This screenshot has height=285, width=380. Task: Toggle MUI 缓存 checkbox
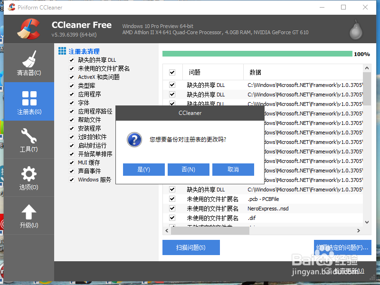pos(72,162)
